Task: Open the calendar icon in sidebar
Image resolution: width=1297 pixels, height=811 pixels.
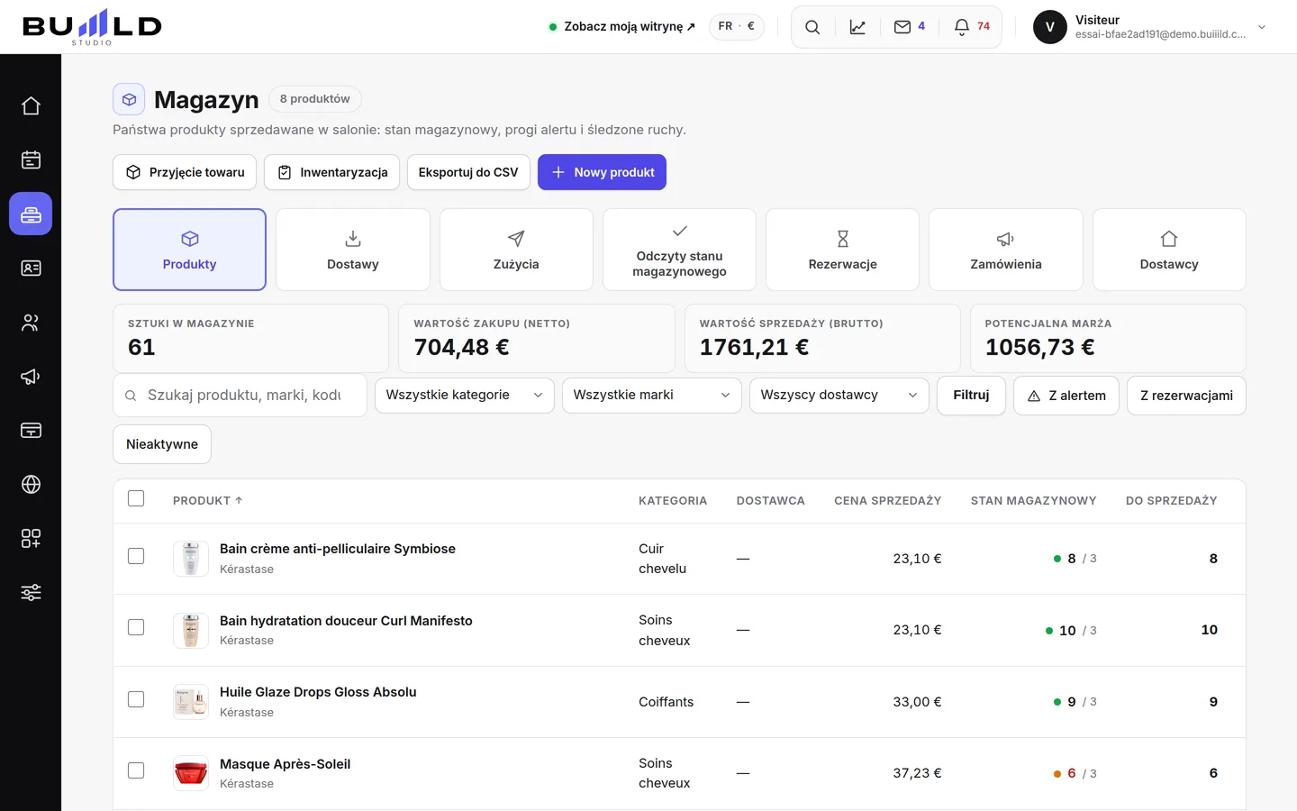Action: tap(31, 160)
